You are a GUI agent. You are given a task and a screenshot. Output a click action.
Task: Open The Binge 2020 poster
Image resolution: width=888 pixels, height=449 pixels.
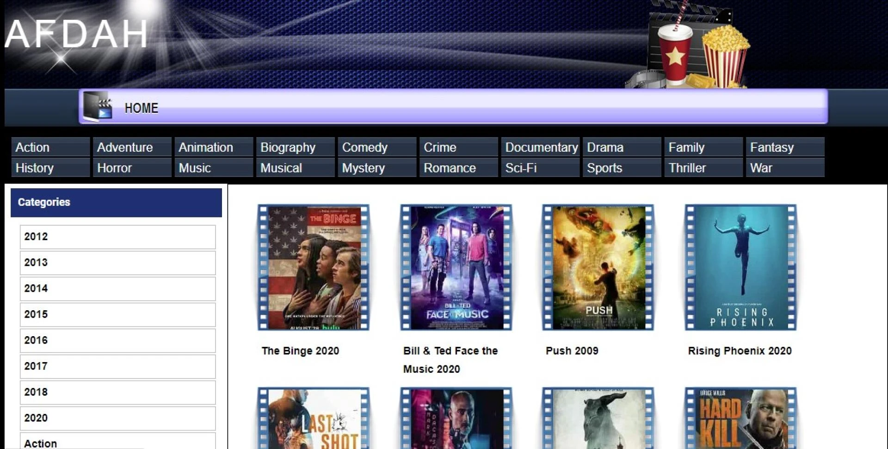coord(313,267)
